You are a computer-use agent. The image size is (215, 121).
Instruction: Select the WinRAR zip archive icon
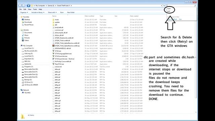(53, 46)
